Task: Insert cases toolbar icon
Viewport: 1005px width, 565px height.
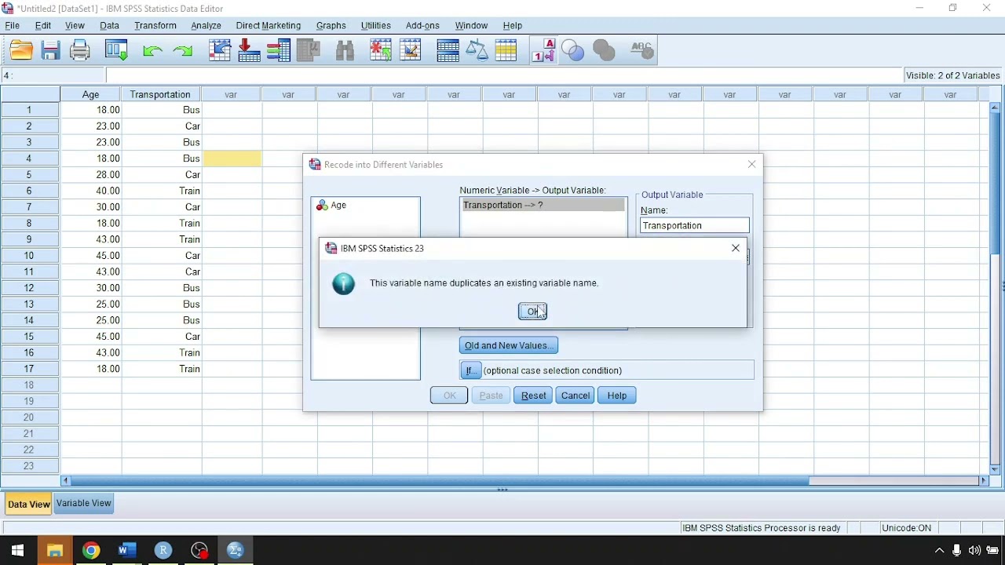Action: [x=381, y=51]
